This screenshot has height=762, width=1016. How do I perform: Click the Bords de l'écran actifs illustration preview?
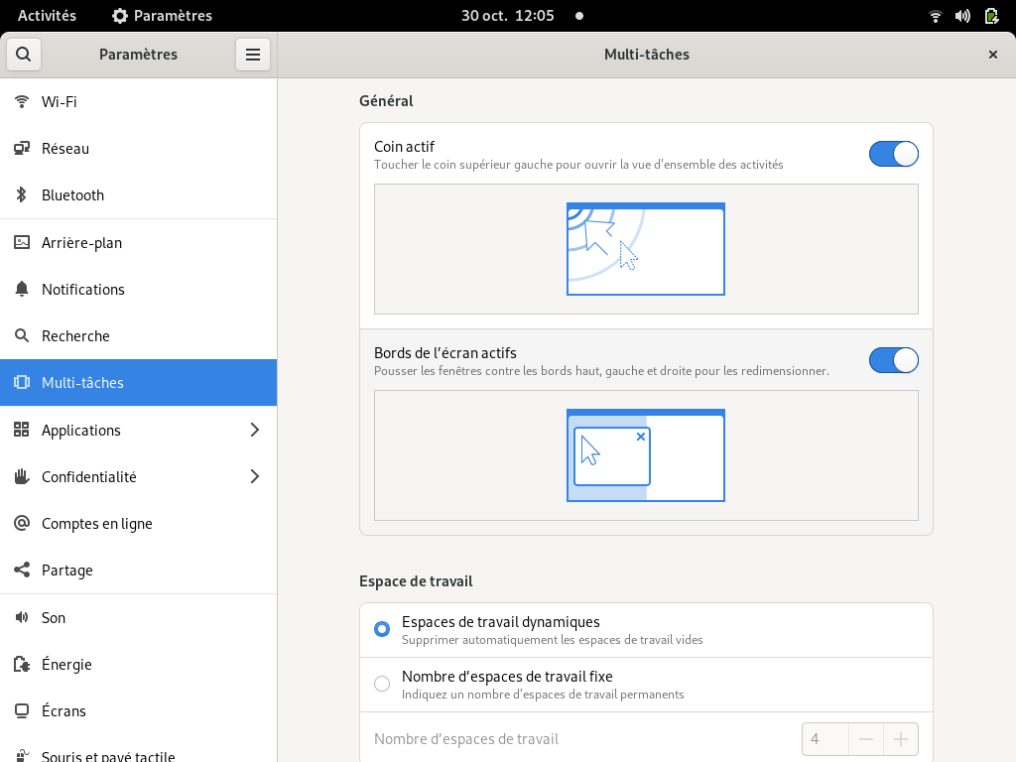pyautogui.click(x=646, y=455)
